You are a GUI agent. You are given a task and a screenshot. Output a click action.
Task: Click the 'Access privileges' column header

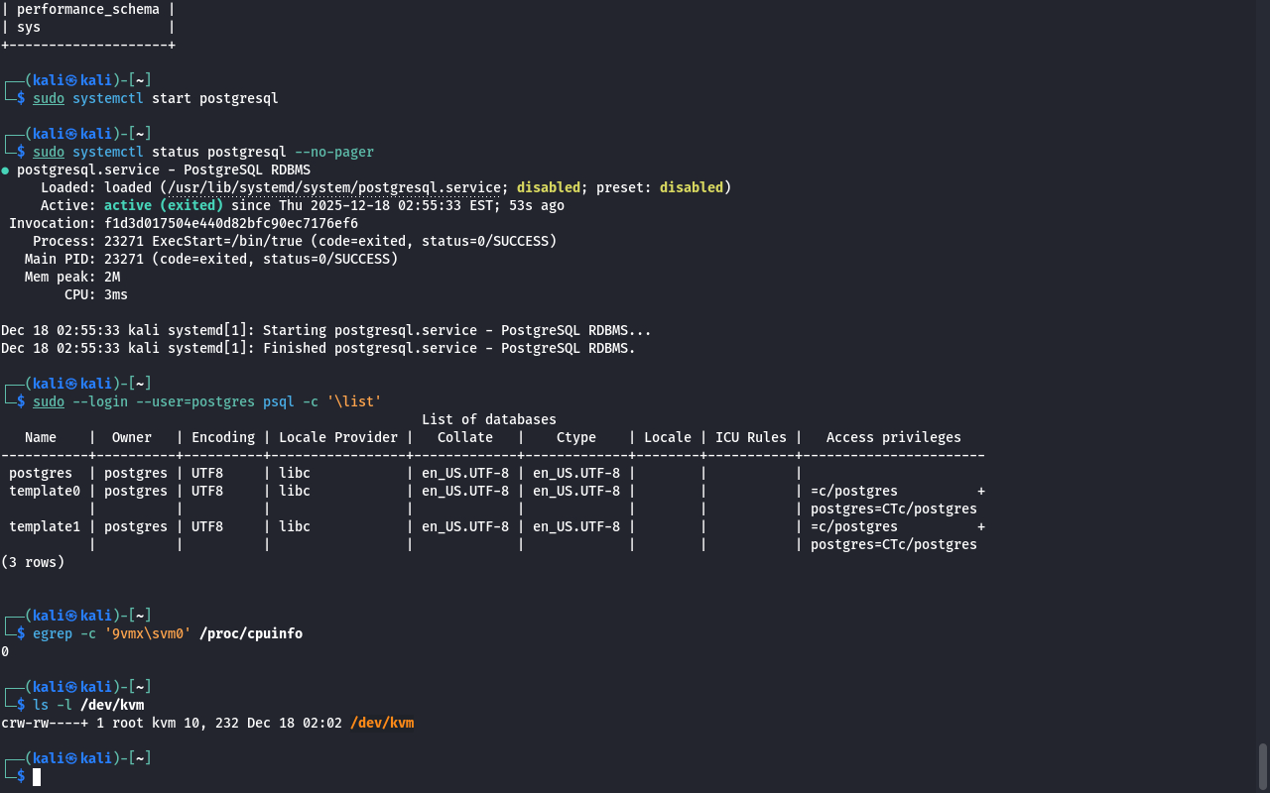893,437
